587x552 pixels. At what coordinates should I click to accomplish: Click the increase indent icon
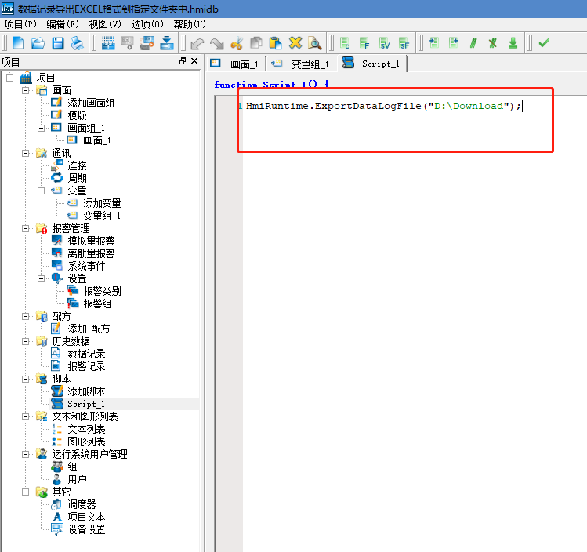[434, 42]
